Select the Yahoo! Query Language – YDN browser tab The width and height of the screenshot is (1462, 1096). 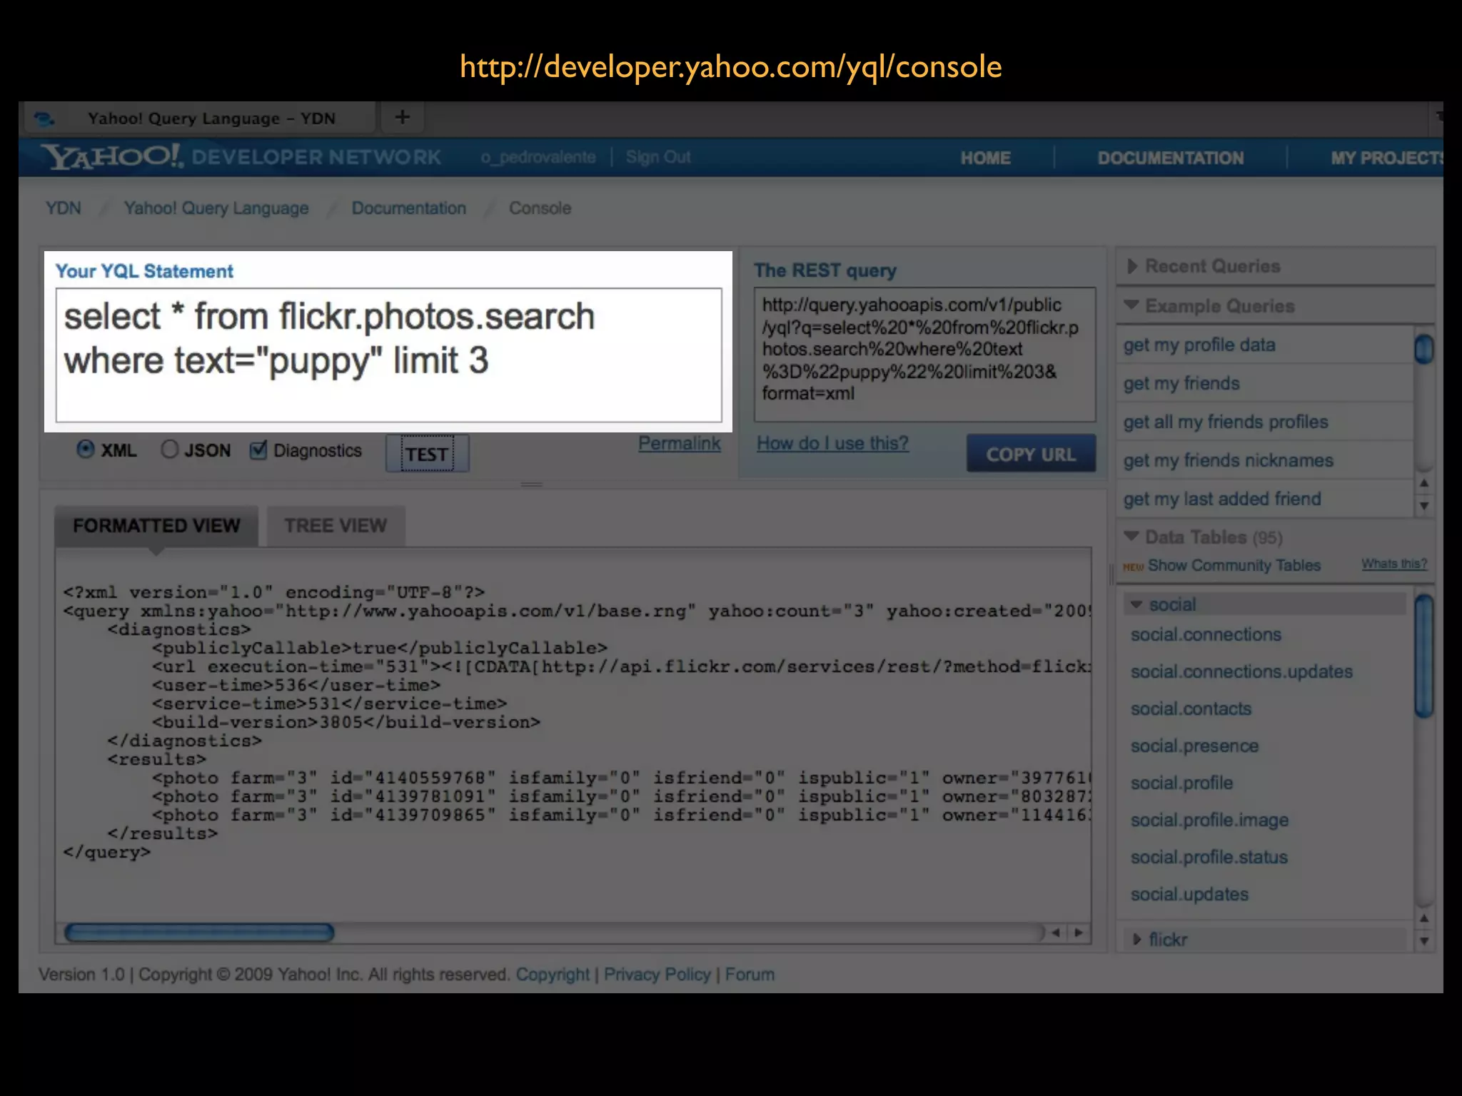click(x=200, y=118)
